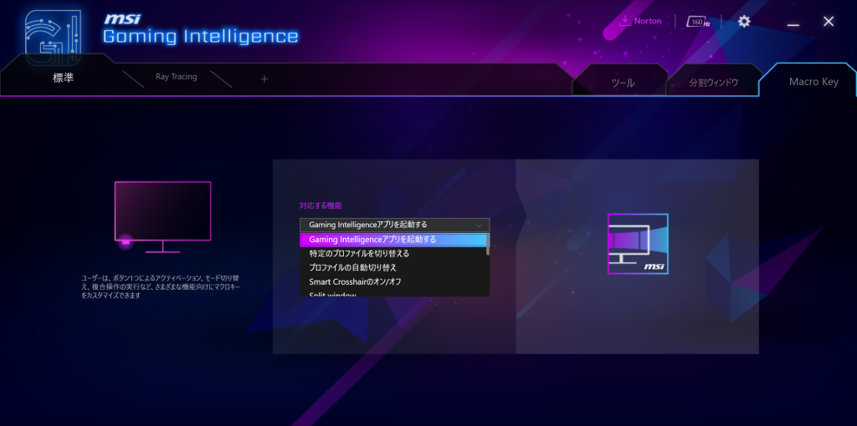The image size is (857, 426).
Task: Click the Norton download icon
Action: point(624,21)
